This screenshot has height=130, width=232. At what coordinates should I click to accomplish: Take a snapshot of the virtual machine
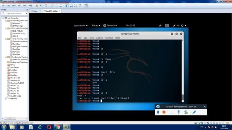pos(52,6)
